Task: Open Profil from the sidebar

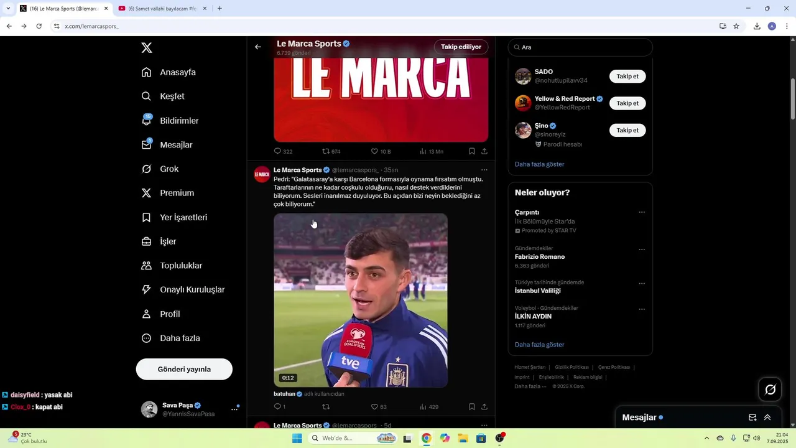Action: pyautogui.click(x=160, y=314)
